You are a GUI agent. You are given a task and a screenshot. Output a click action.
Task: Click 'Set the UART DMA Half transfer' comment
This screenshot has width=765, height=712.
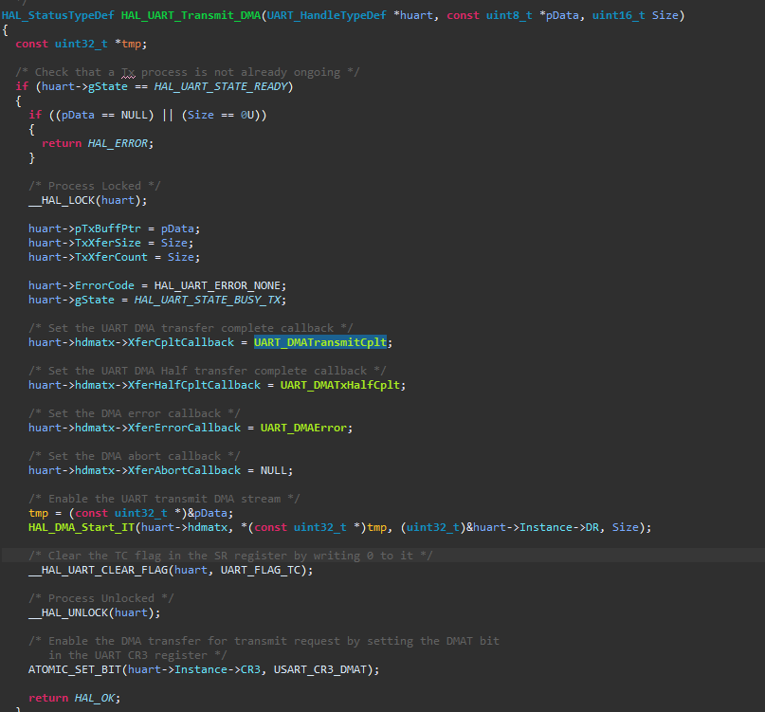208,371
